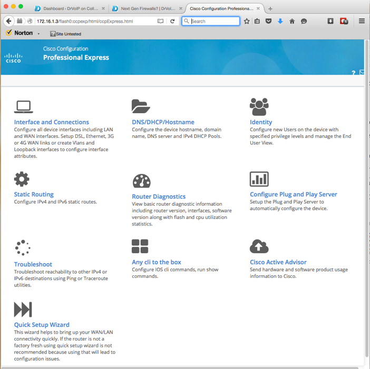Image resolution: width=370 pixels, height=369 pixels.
Task: Go to browser home page icon
Action: [292, 21]
